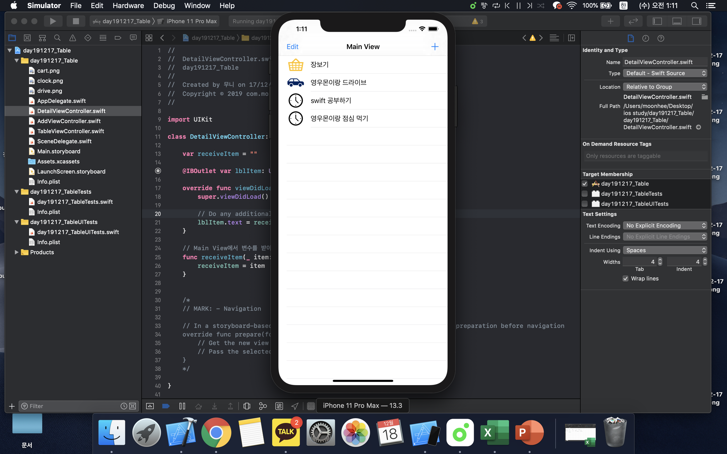Open the Source Control navigator icon
Image resolution: width=727 pixels, height=454 pixels.
(x=27, y=38)
